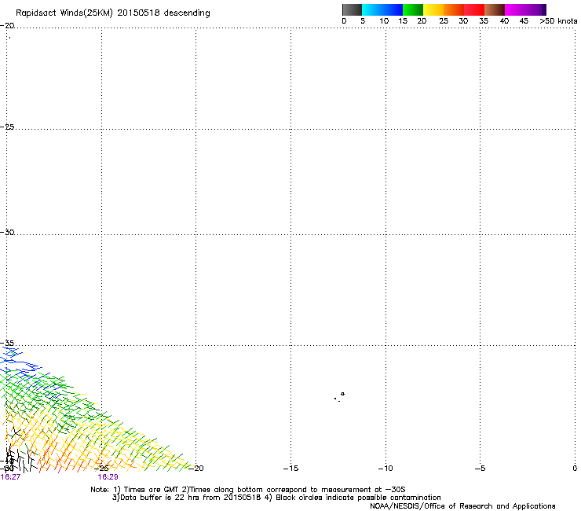Click the '>50 knots' legend label
The image size is (581, 511).
558,21
